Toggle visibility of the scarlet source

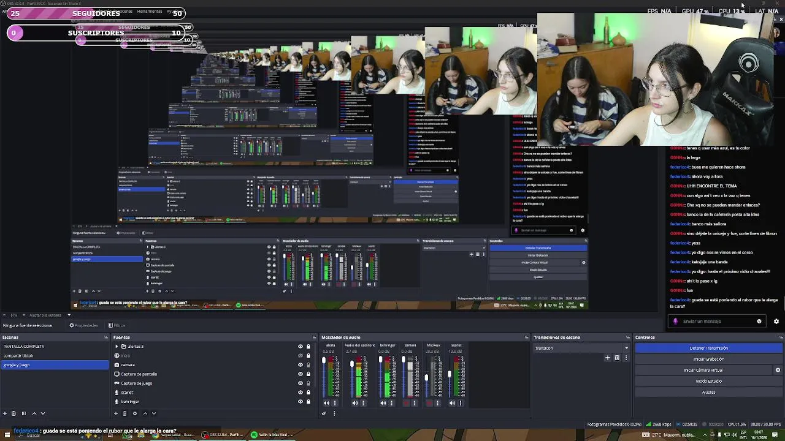(301, 393)
